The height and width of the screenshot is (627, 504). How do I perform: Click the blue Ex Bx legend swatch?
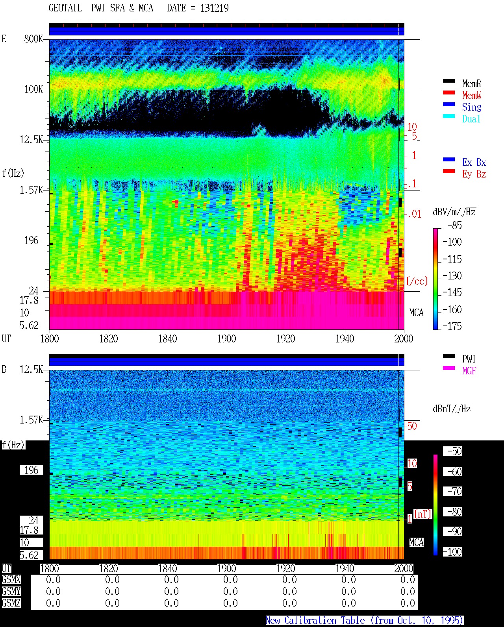pos(449,159)
